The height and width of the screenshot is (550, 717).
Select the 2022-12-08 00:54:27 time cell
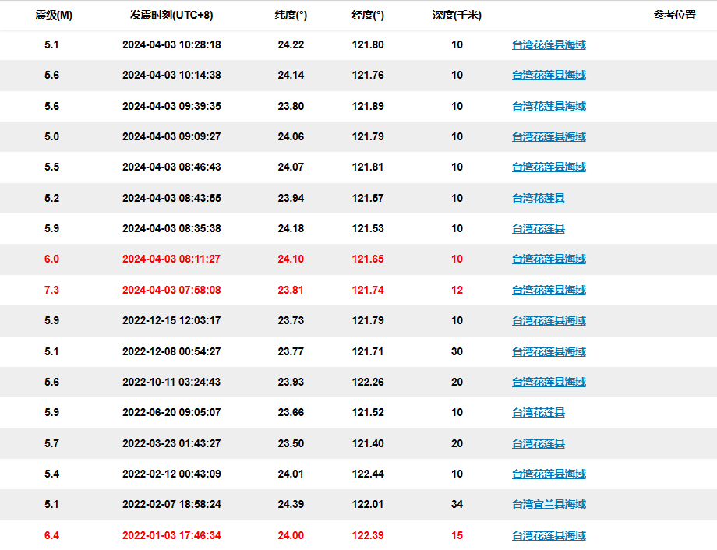[171, 351]
